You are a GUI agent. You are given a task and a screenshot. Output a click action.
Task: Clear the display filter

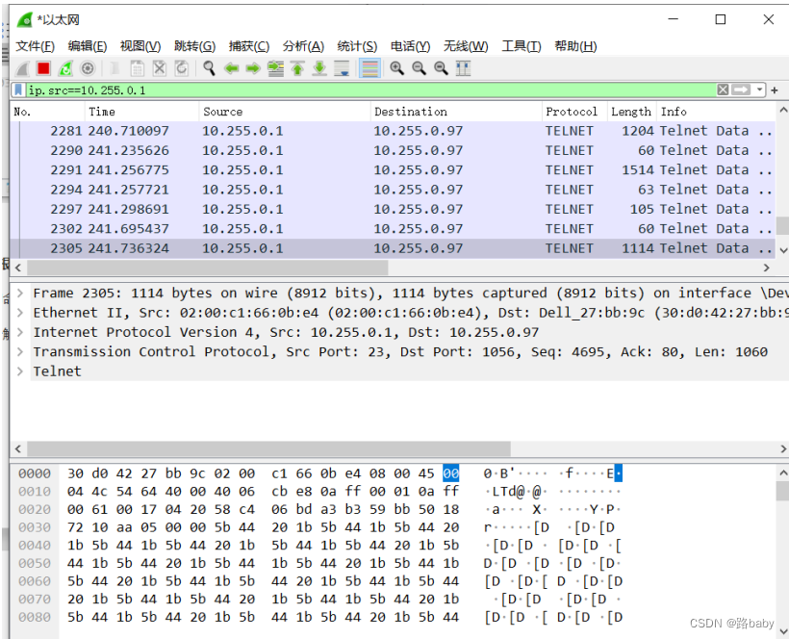pos(723,90)
